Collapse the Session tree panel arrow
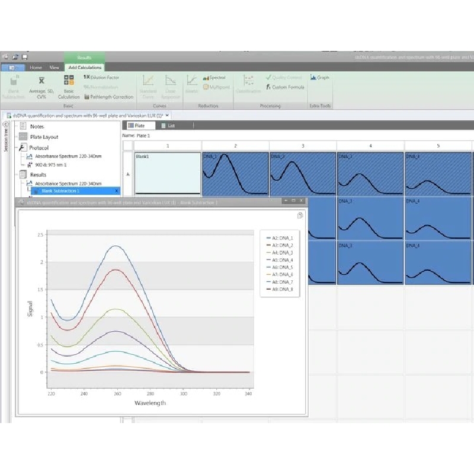 tap(6, 125)
